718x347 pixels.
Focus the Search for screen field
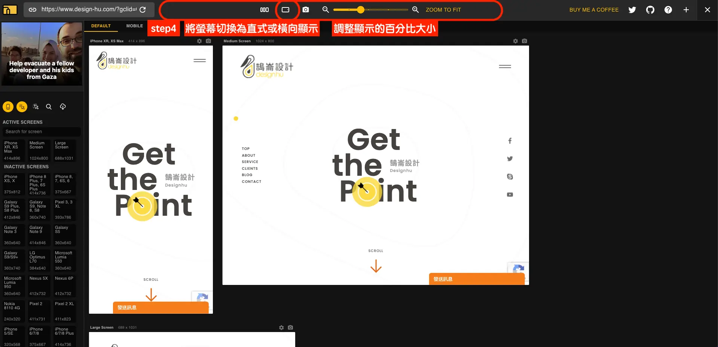42,132
